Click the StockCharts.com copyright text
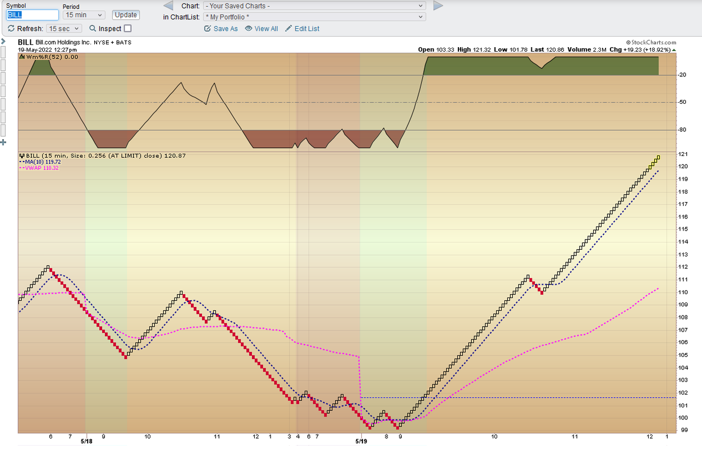Screen dimensions: 702x449 pyautogui.click(x=651, y=42)
